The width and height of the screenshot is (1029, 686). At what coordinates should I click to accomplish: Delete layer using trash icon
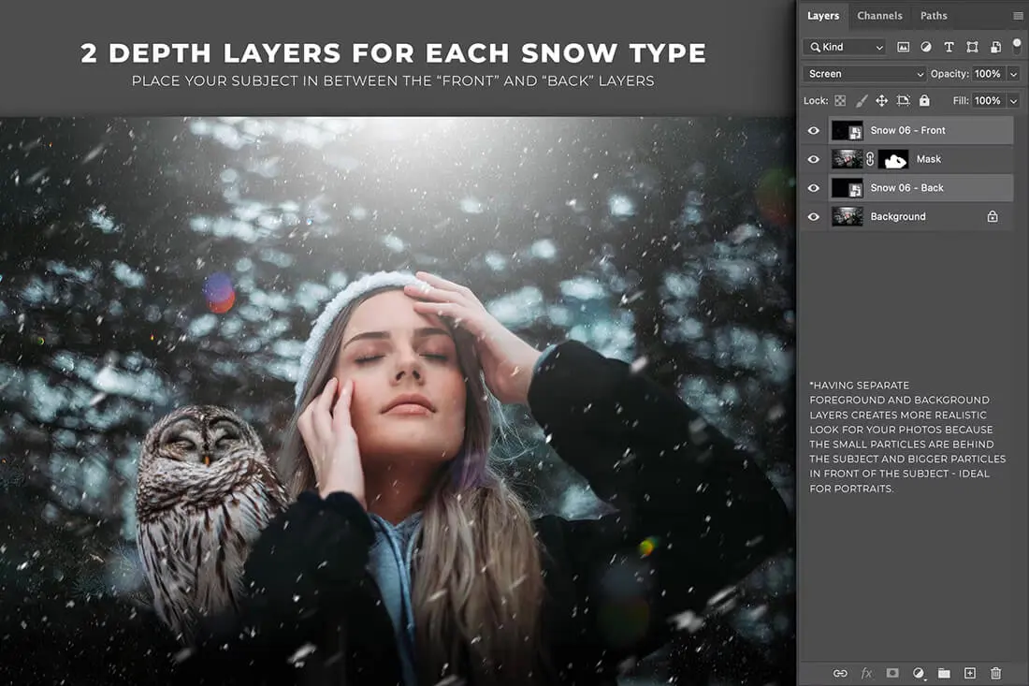point(995,673)
